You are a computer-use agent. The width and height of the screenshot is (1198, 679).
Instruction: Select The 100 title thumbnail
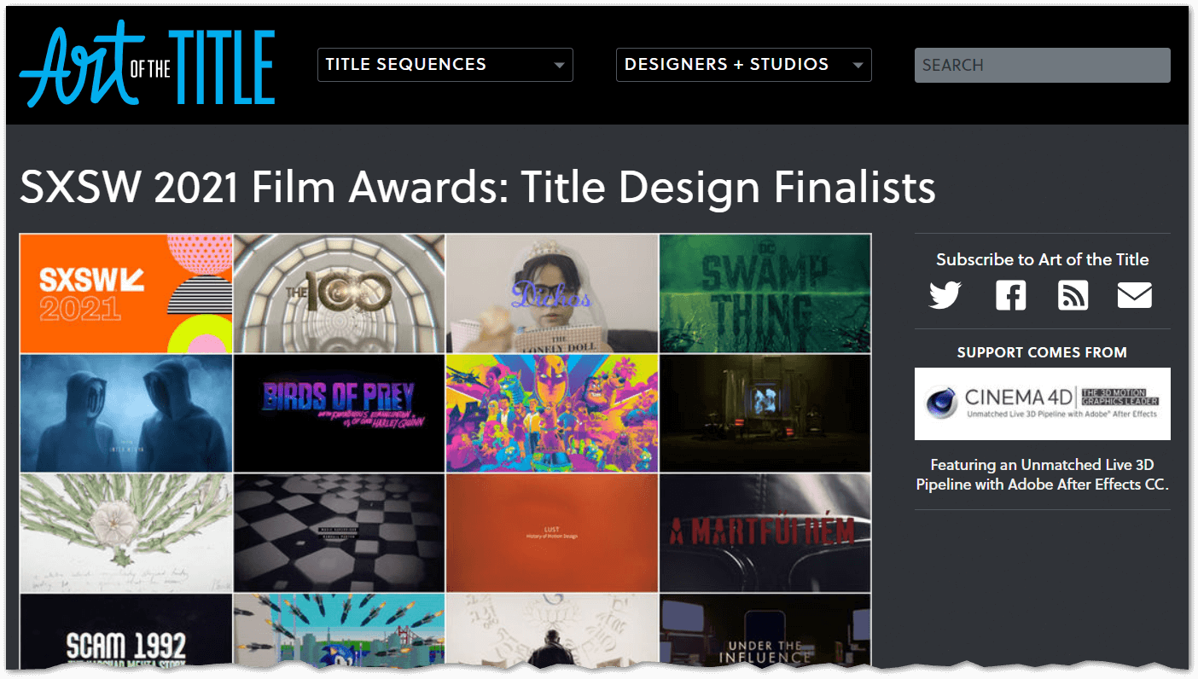pyautogui.click(x=339, y=293)
